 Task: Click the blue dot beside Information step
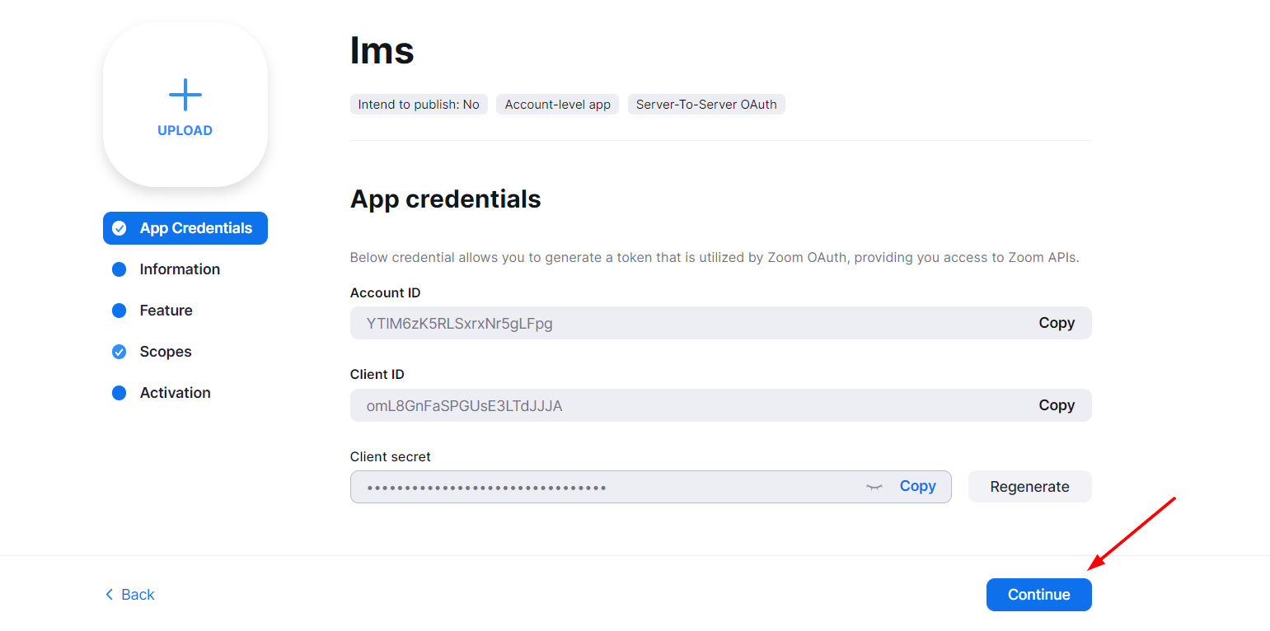pos(119,269)
